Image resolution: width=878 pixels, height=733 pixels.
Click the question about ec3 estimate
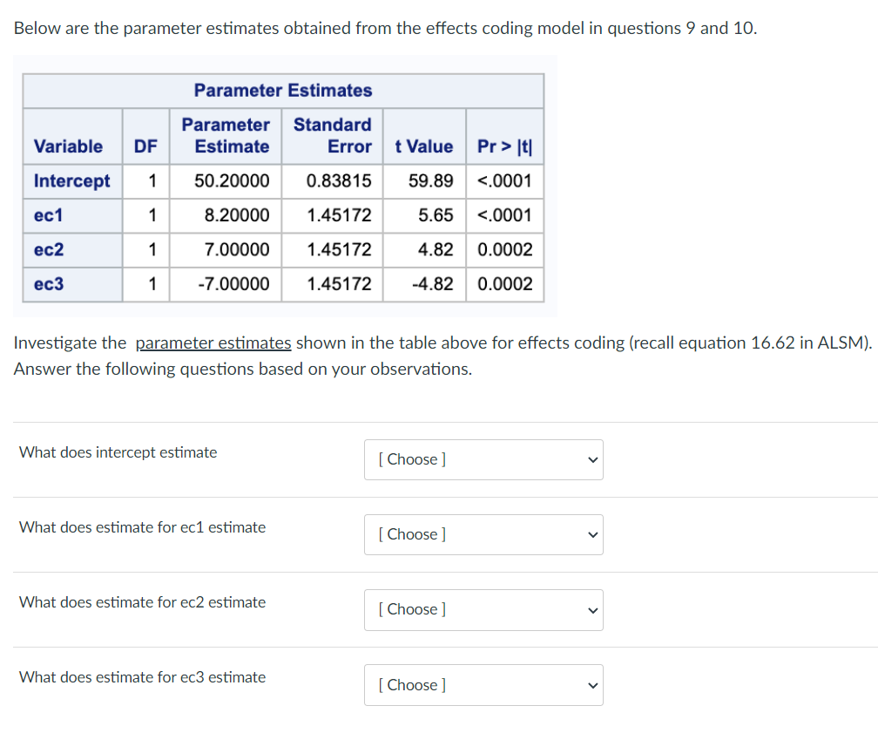[x=142, y=677]
